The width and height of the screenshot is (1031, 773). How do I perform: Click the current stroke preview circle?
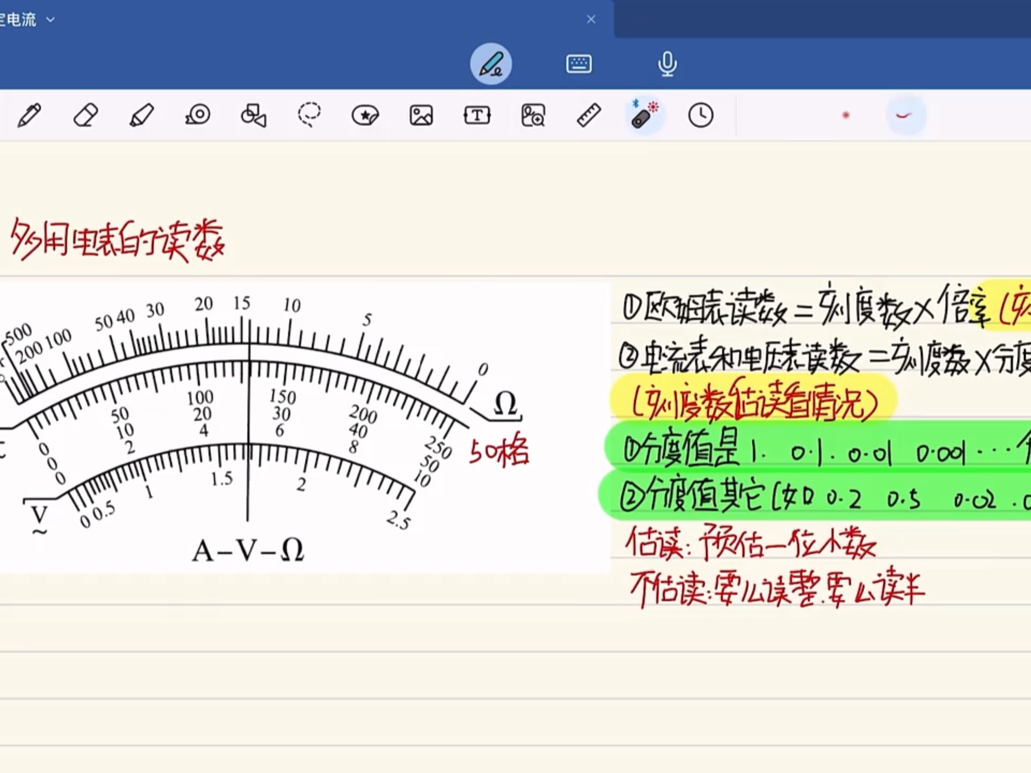[906, 114]
